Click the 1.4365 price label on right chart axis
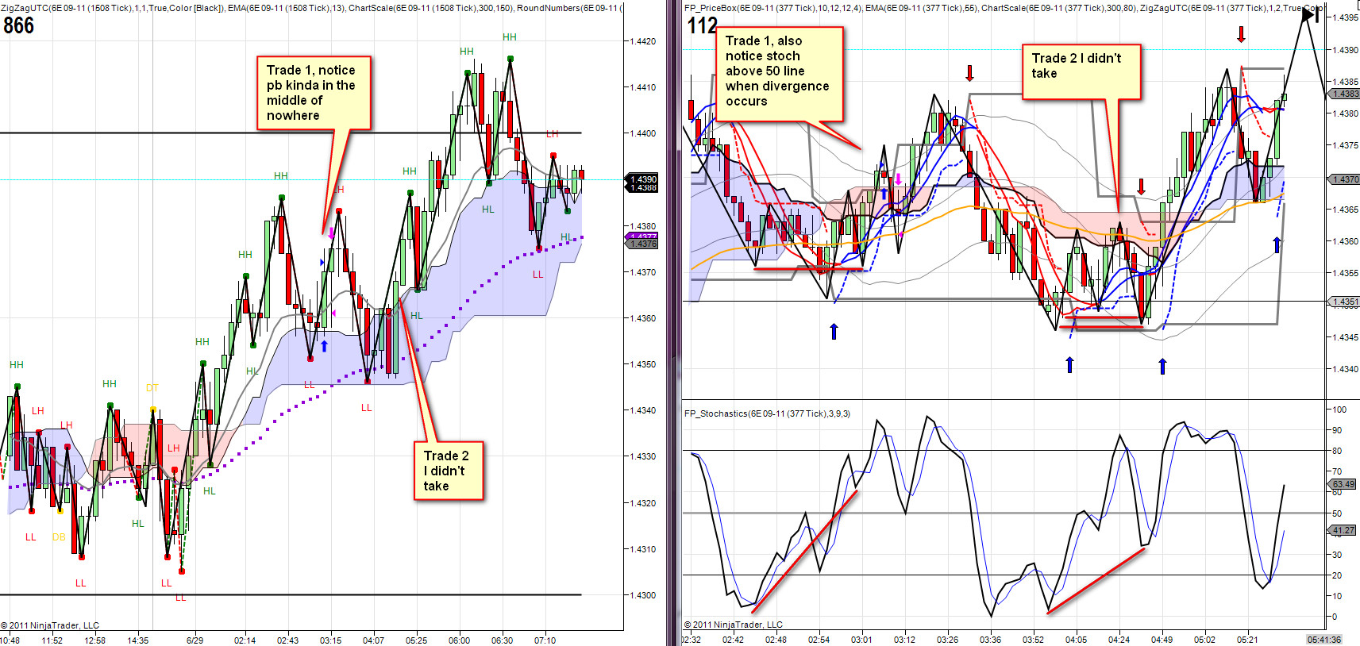 (1345, 210)
